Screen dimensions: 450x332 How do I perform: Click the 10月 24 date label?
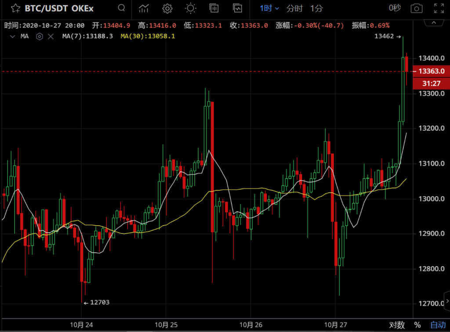click(81, 325)
